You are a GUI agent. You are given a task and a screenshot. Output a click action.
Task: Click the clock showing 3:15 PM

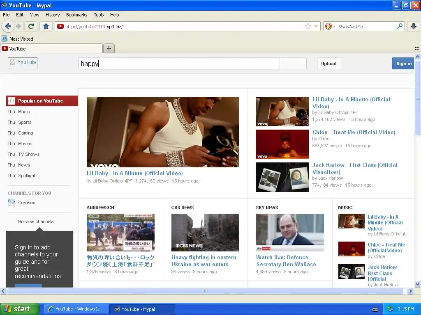click(406, 309)
